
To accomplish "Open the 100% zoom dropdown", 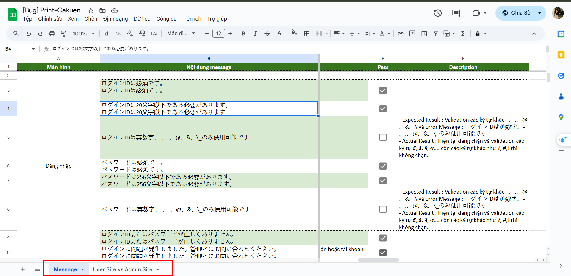I will (84, 34).
